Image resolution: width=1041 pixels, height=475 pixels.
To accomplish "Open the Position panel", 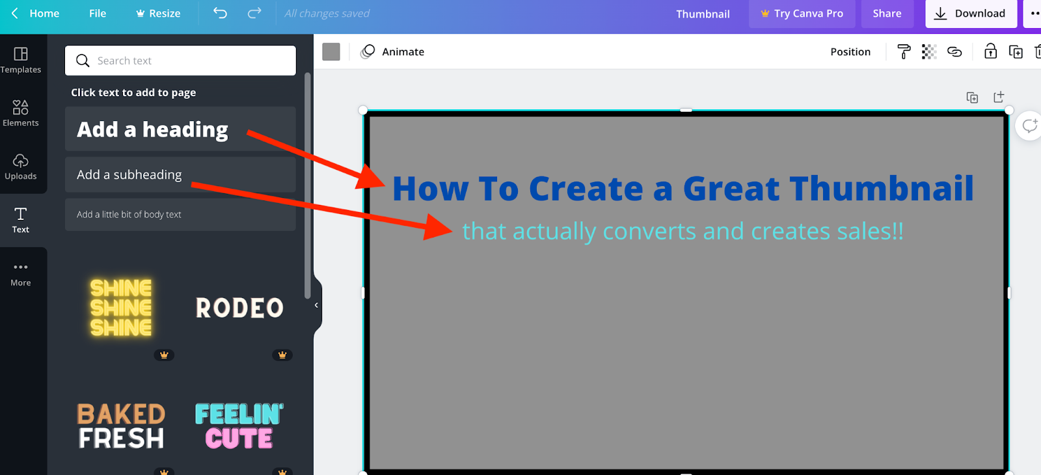I will click(850, 51).
